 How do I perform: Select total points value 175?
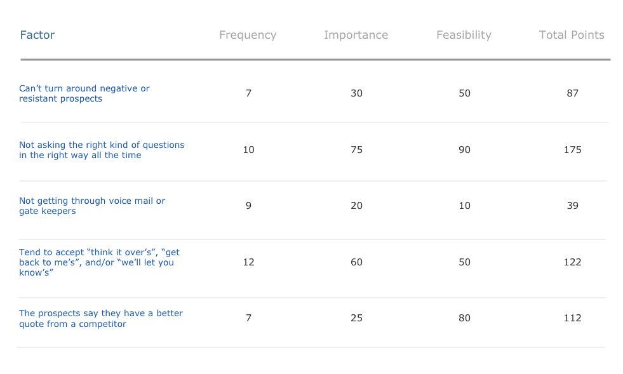pos(572,150)
